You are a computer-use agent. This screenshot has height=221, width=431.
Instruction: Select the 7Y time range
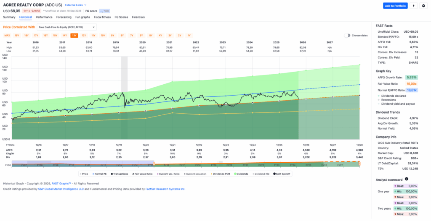(x=132, y=35)
